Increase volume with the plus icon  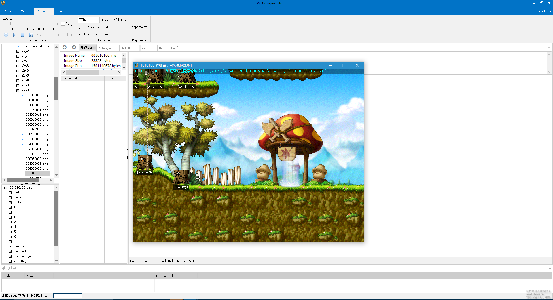tap(72, 35)
